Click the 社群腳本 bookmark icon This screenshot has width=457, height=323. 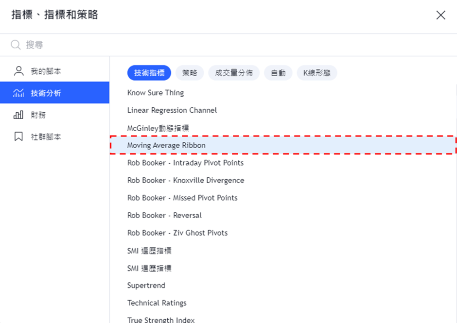coord(18,136)
